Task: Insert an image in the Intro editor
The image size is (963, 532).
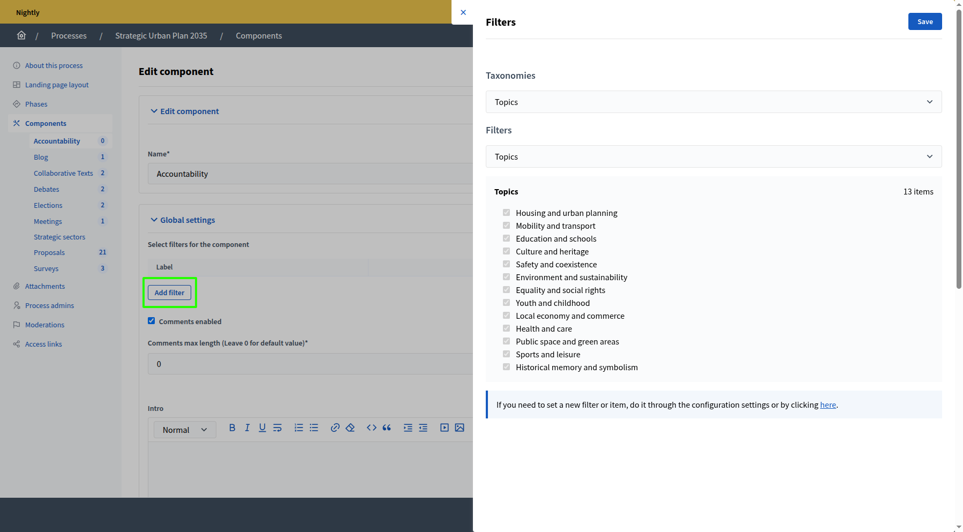Action: (x=460, y=428)
